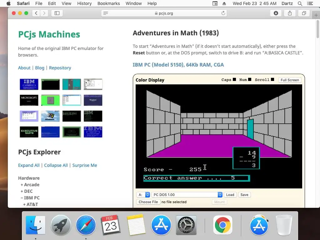Viewport: 320px width, 240px height.
Task: Click the Surprise Me link
Action: point(85,165)
